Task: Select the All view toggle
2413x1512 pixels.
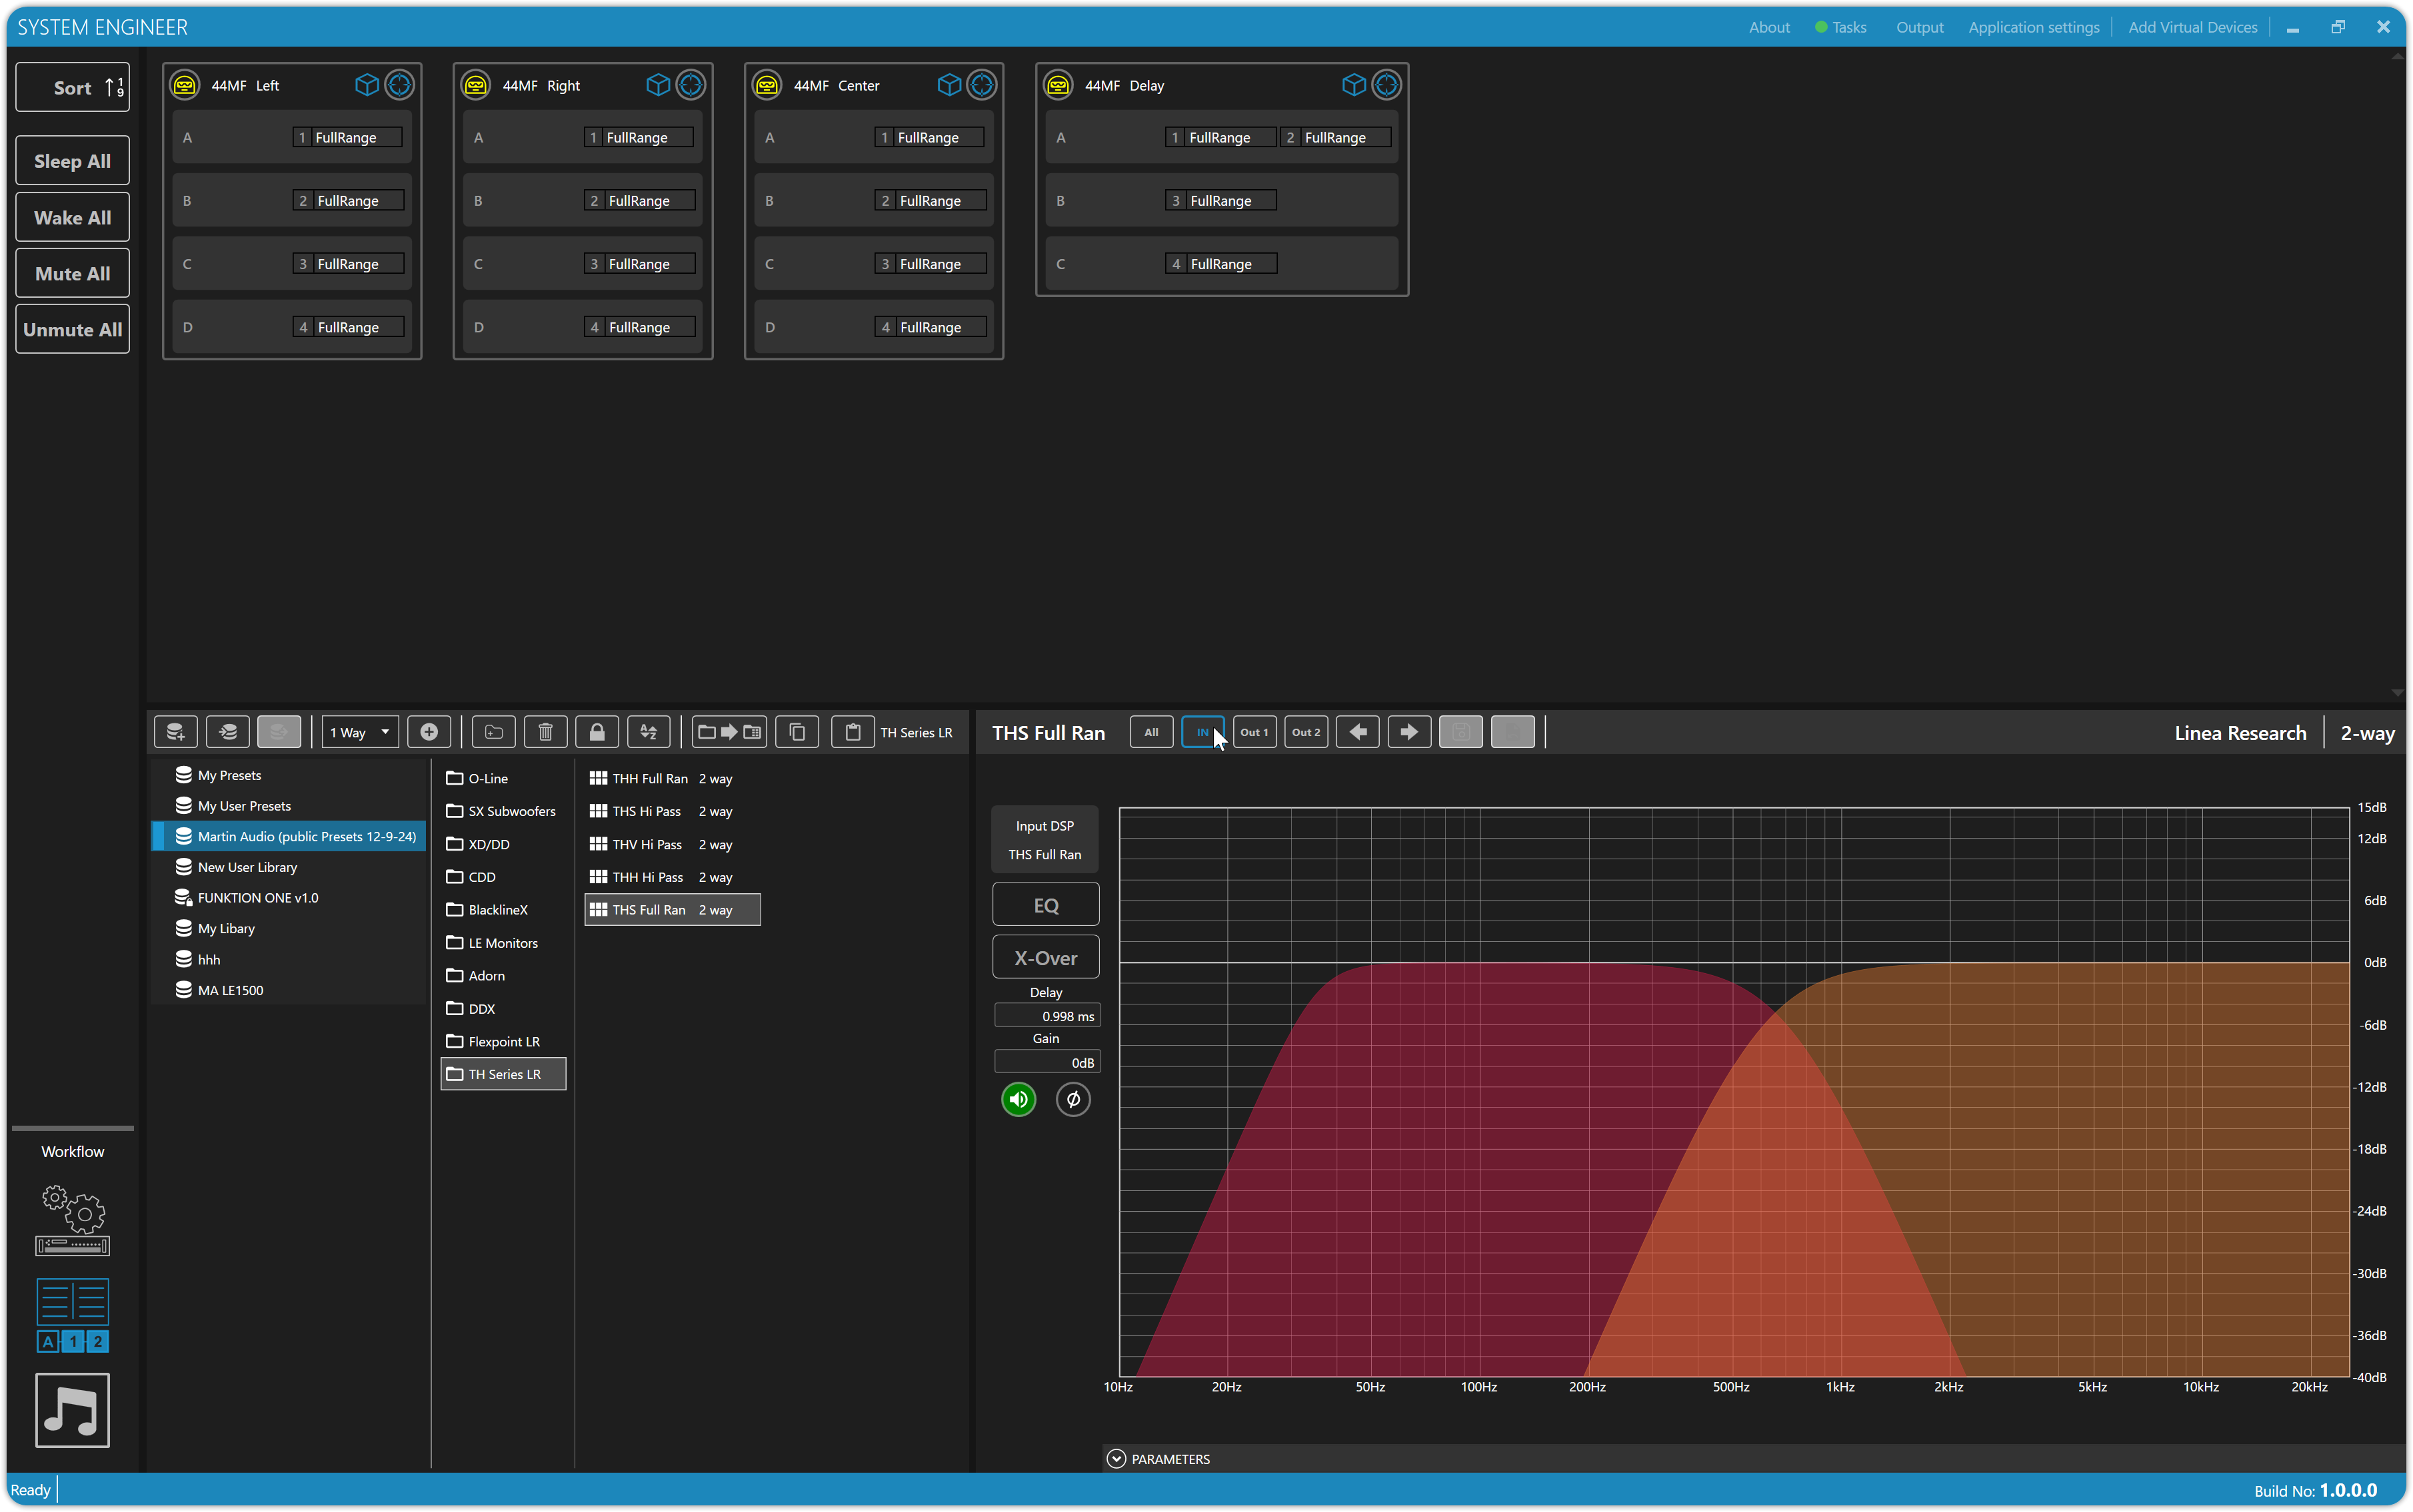Action: [x=1151, y=732]
